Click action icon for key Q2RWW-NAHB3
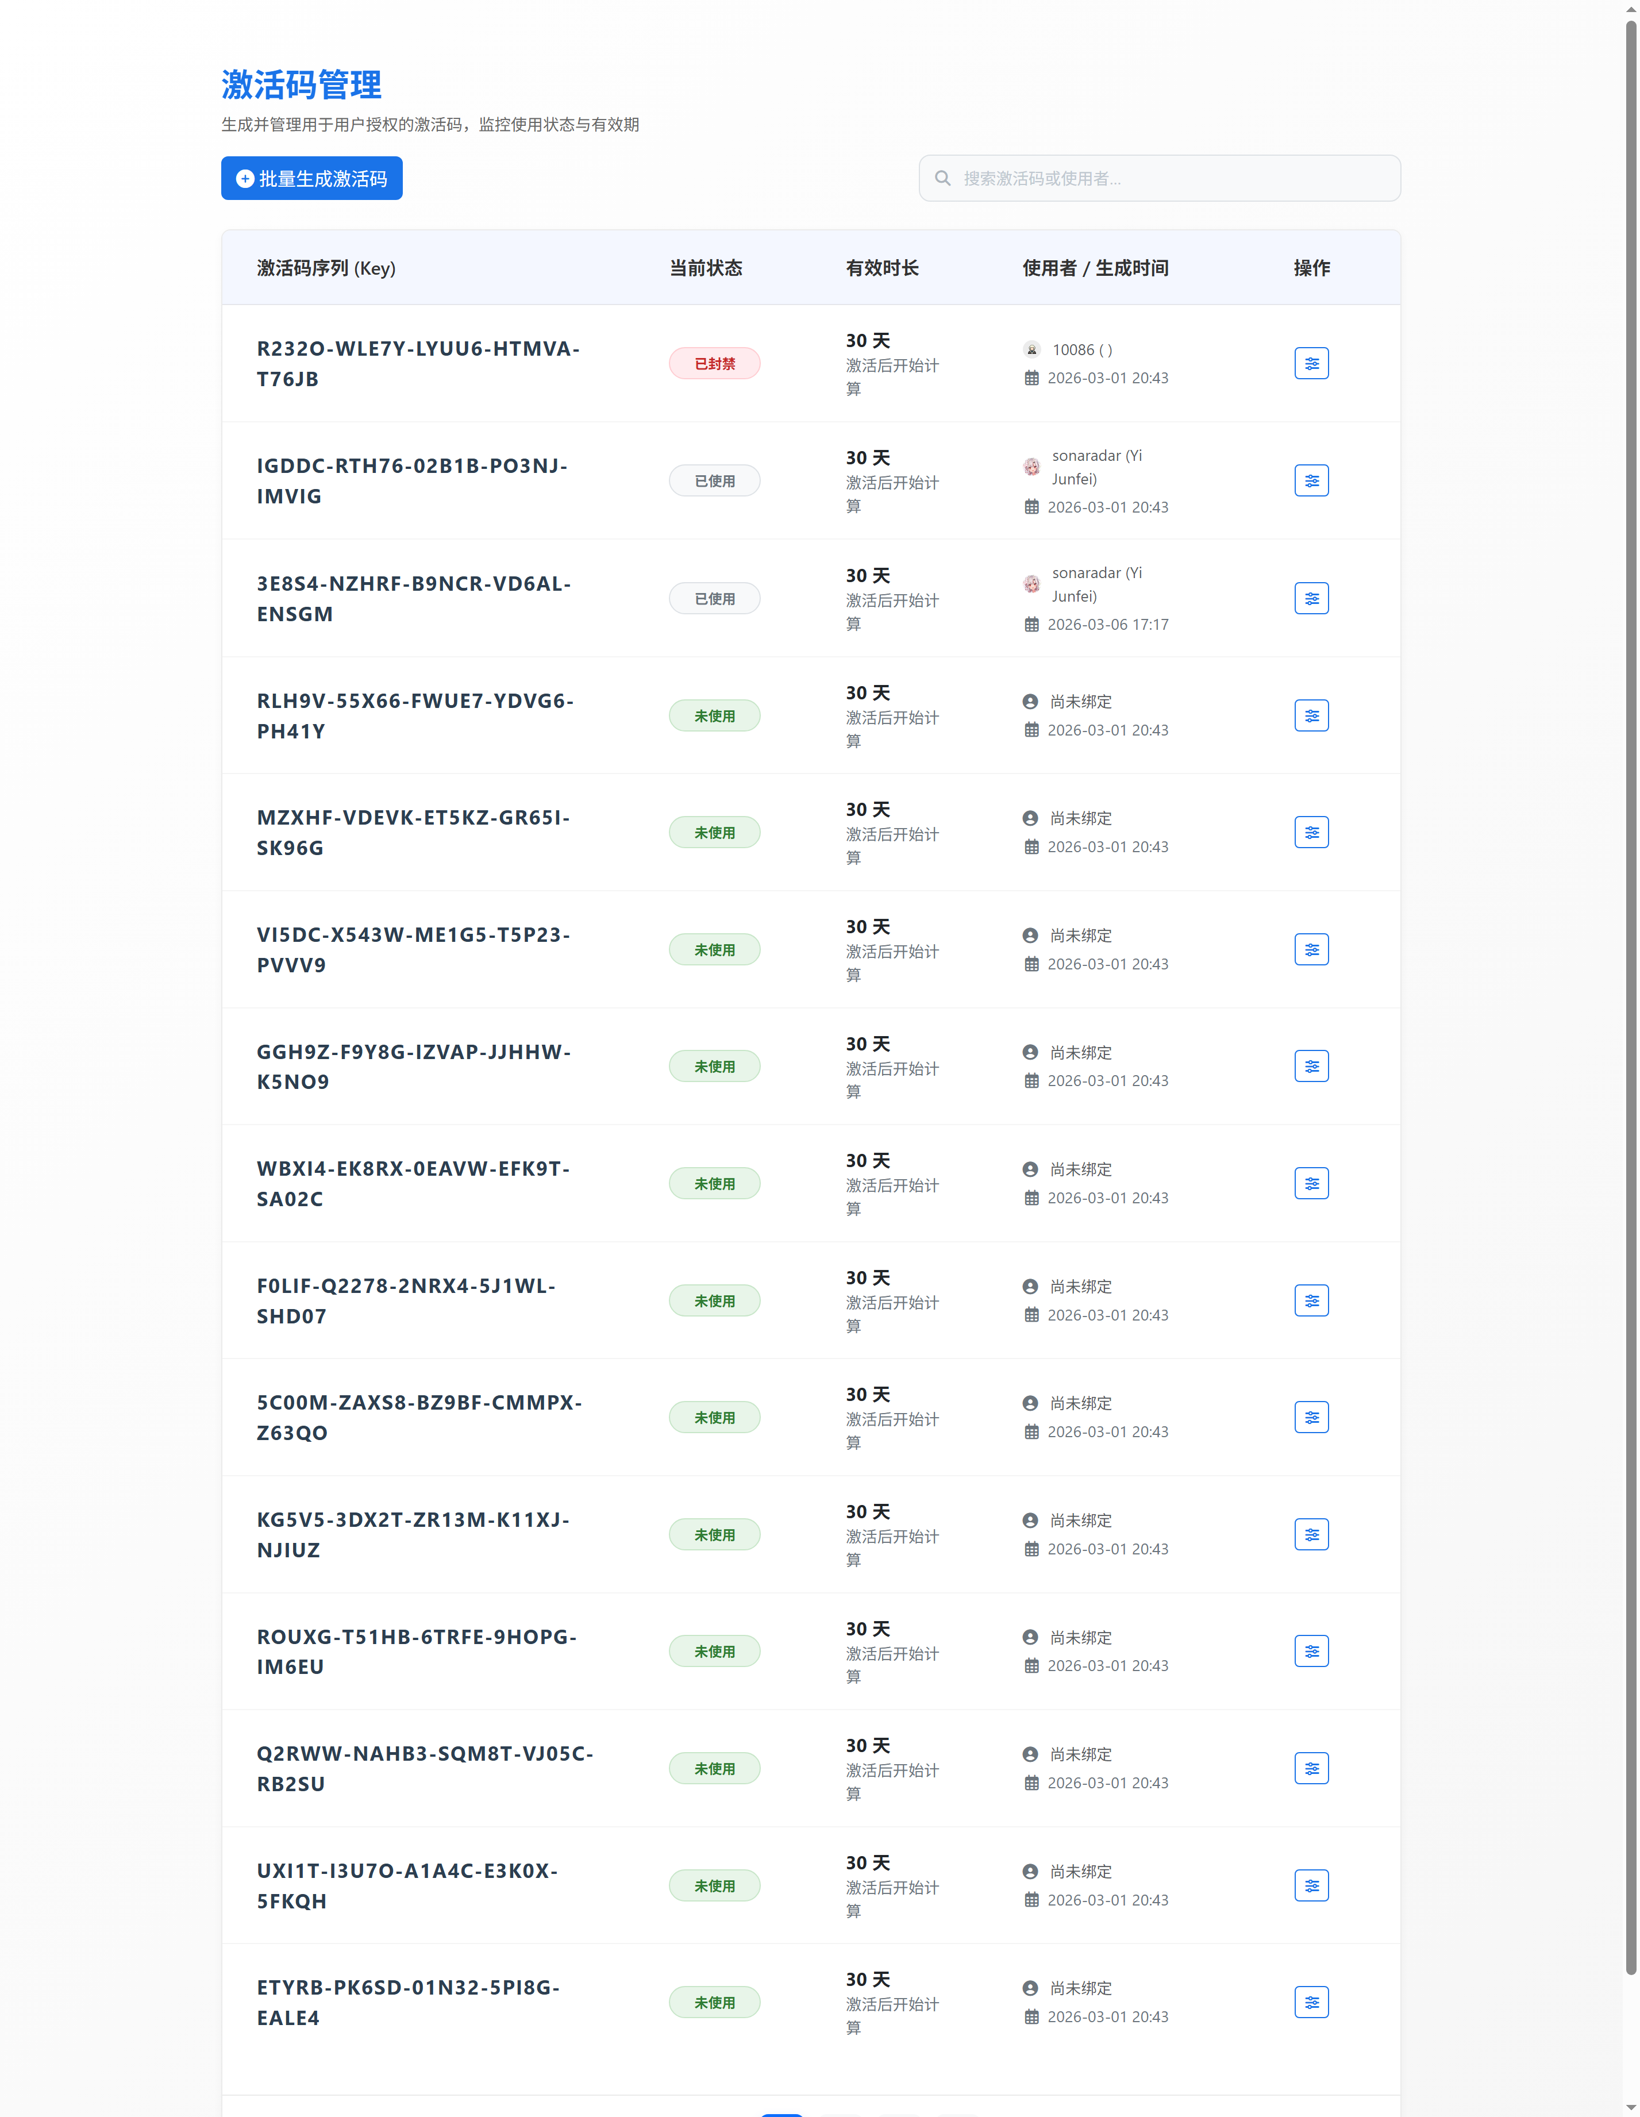The width and height of the screenshot is (1640, 2117). click(x=1311, y=1768)
